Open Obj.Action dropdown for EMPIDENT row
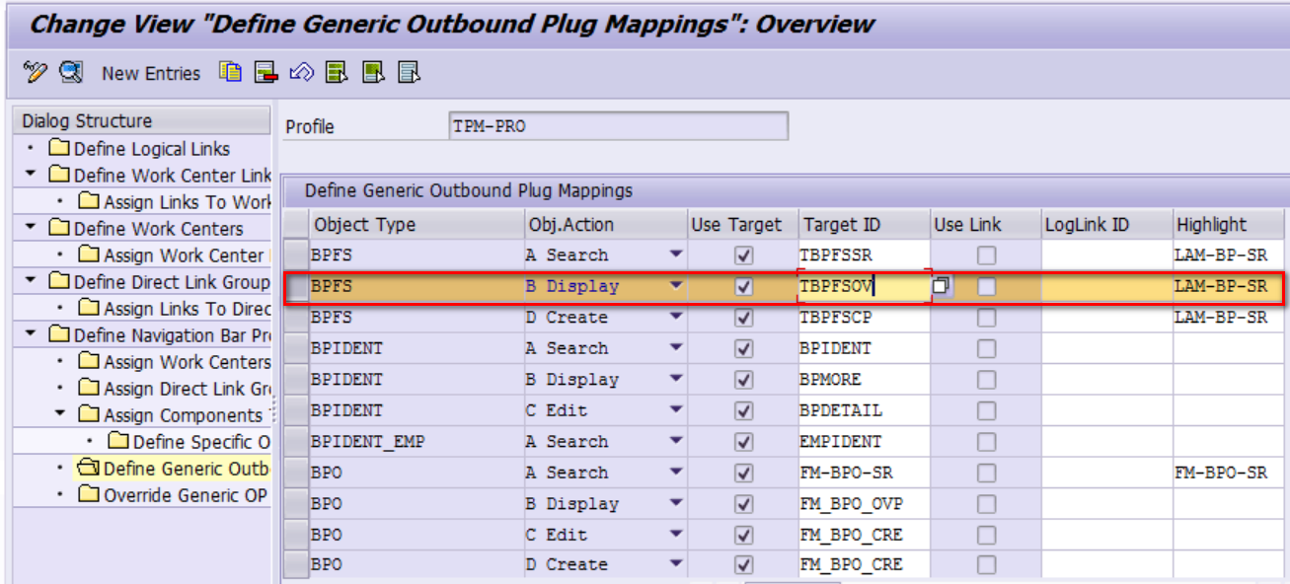This screenshot has height=584, width=1290. click(x=675, y=441)
